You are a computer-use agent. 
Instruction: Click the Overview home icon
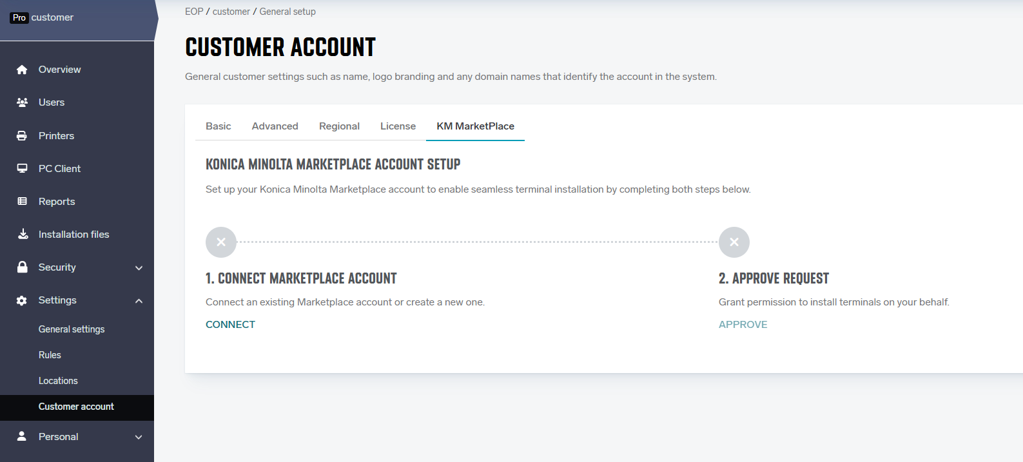22,70
